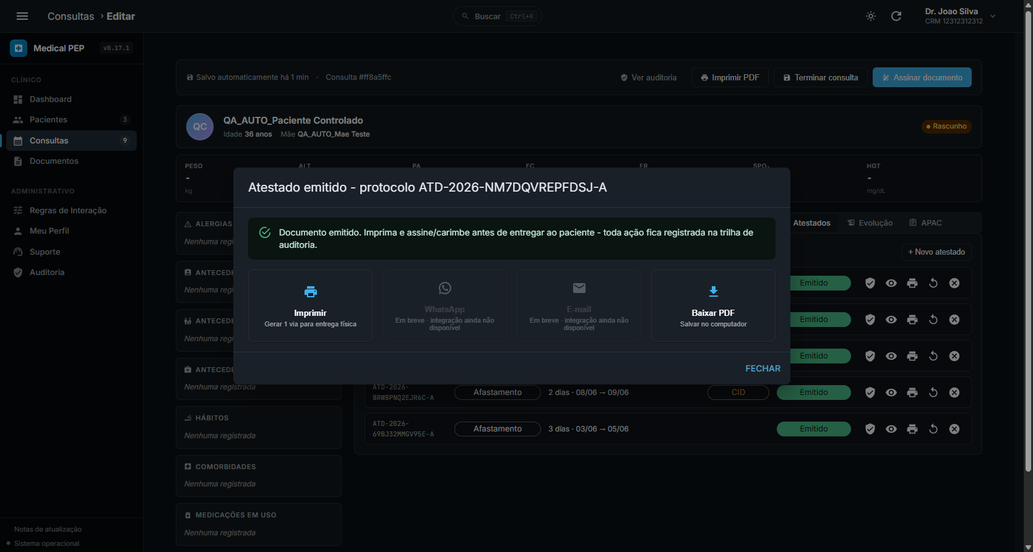Toggle the light/dark theme sun icon
The width and height of the screenshot is (1033, 552).
871,16
